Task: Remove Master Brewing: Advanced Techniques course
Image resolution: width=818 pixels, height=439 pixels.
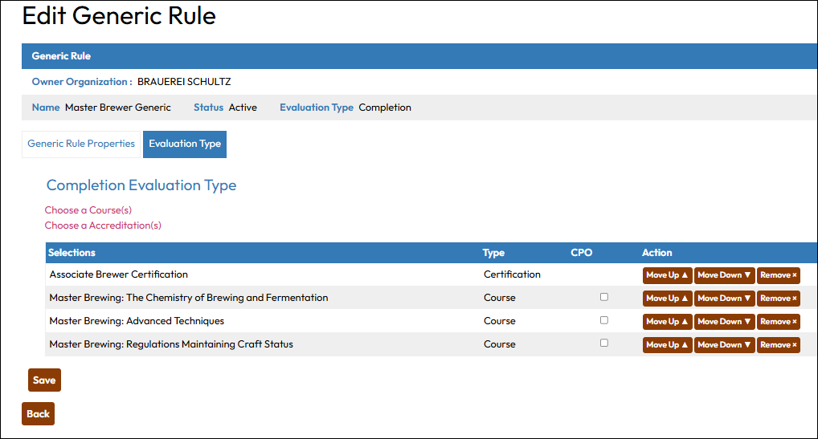Action: [x=779, y=322]
